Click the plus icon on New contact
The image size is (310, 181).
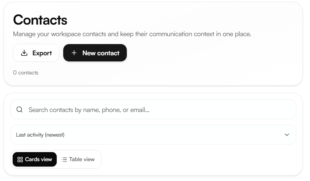pyautogui.click(x=74, y=53)
